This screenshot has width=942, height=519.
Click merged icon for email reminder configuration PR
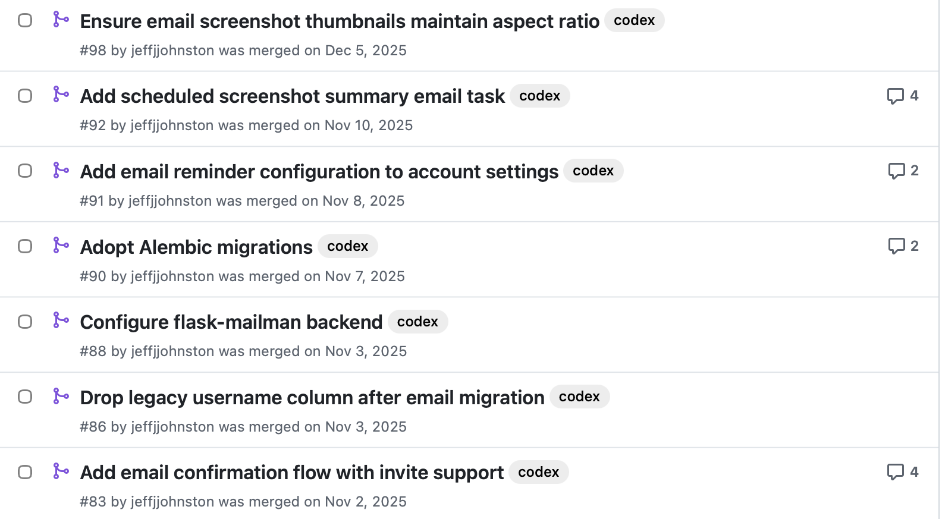pyautogui.click(x=61, y=170)
